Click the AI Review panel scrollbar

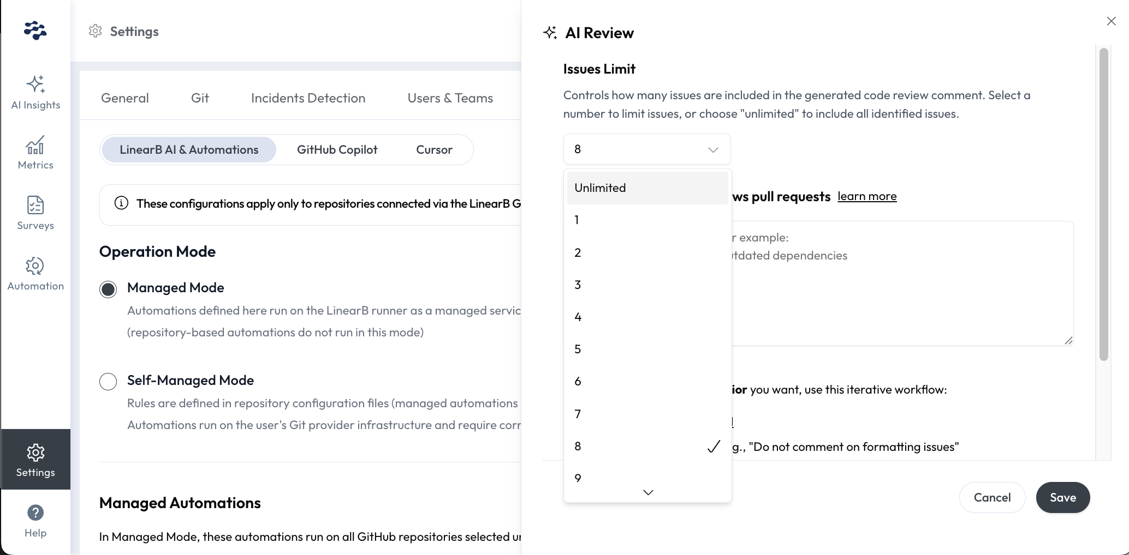click(x=1103, y=204)
